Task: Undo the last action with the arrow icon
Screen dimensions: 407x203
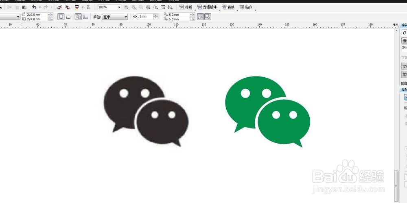Action: (x=34, y=7)
